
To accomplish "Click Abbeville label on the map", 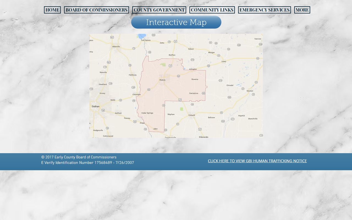I will click(x=116, y=46).
